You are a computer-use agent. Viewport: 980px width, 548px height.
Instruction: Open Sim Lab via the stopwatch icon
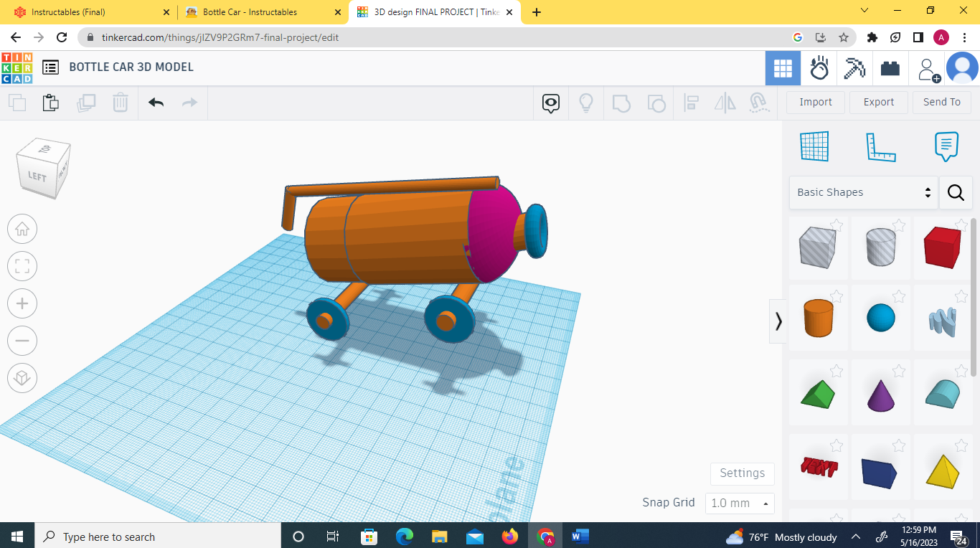click(819, 68)
